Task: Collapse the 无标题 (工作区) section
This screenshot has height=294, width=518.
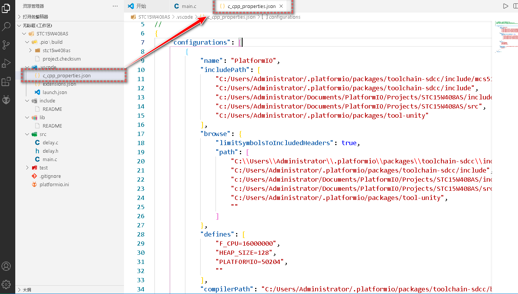Action: click(69, 25)
